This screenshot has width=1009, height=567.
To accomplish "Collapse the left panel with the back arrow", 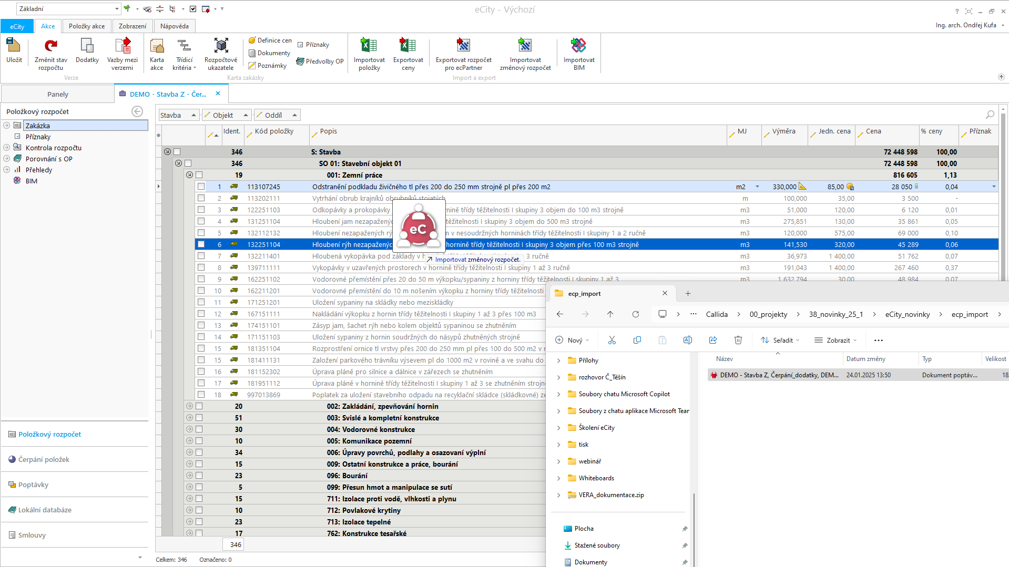I will coord(137,111).
